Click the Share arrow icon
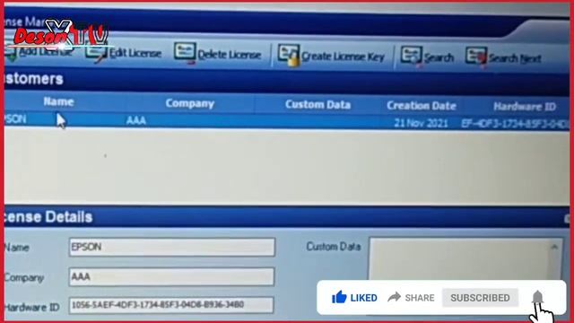 [x=394, y=297]
